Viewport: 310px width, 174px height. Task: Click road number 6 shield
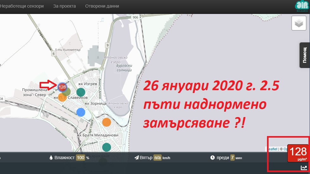[x=53, y=53]
